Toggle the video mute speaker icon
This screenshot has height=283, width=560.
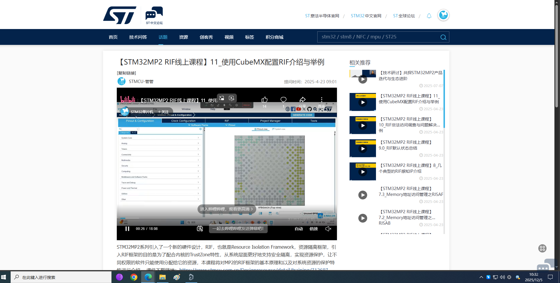click(328, 229)
